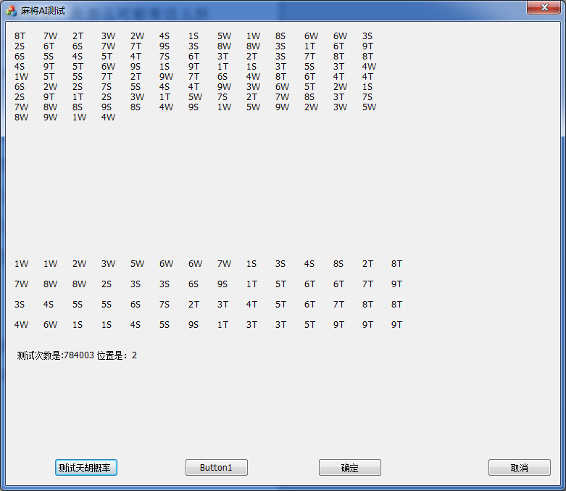Click 9W in the short row 8W 9W 1W 4W
This screenshot has width=566, height=491.
50,117
